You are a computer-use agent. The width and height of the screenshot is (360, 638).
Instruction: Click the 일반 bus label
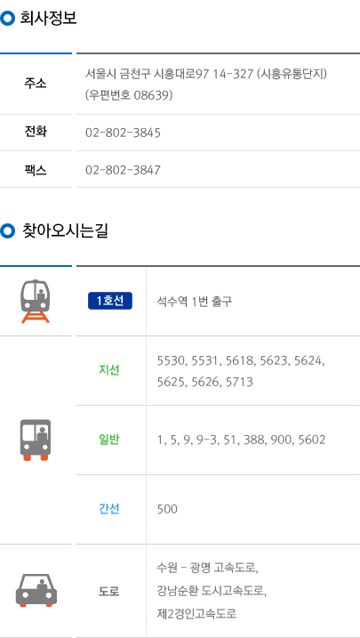coord(109,440)
